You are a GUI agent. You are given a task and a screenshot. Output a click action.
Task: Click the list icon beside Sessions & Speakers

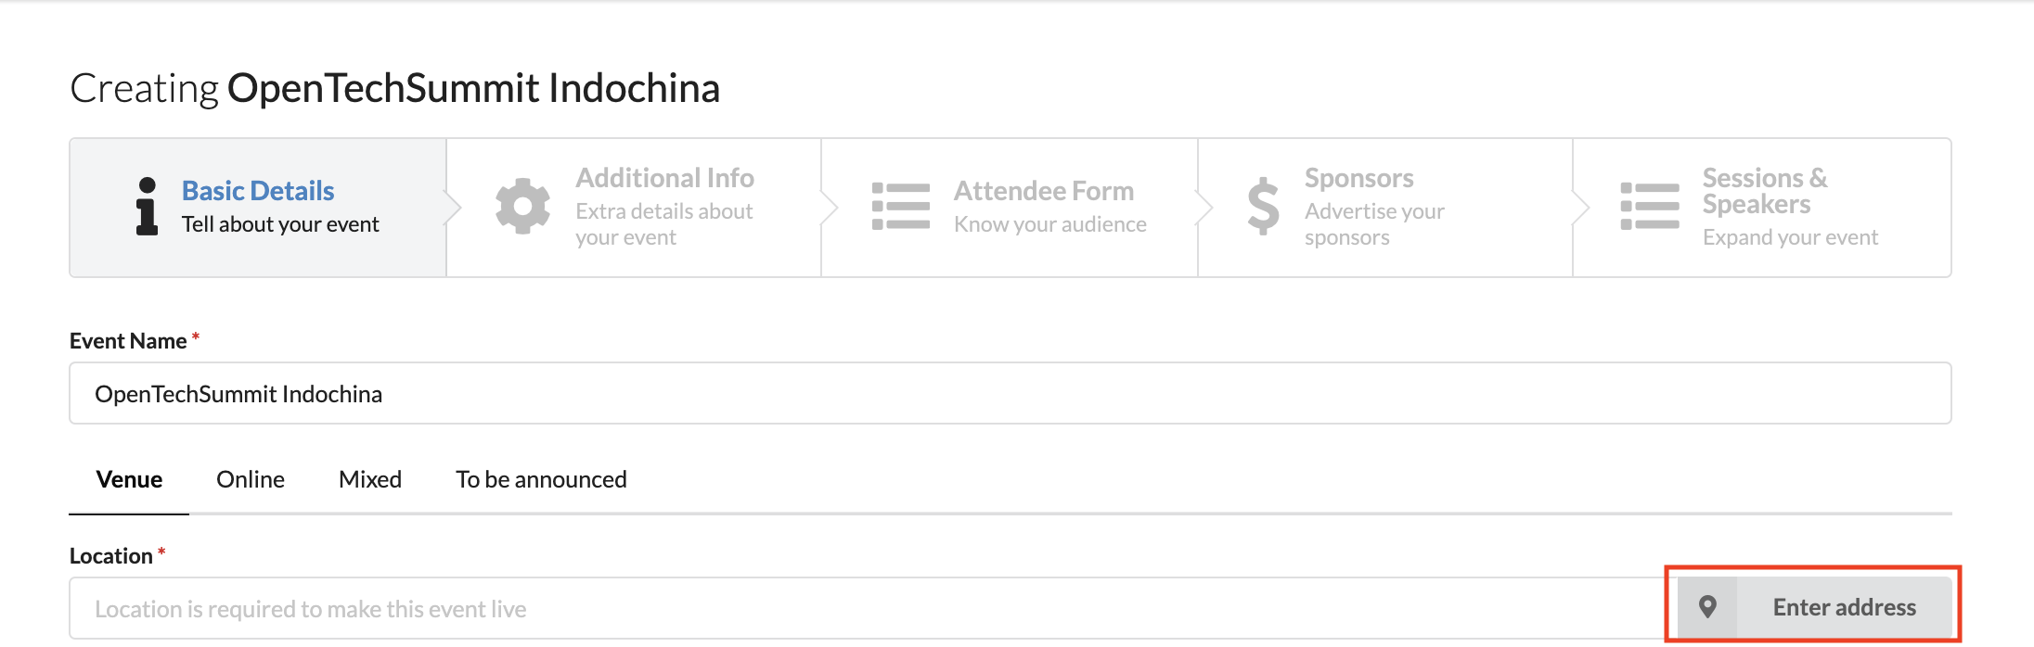pyautogui.click(x=1650, y=207)
